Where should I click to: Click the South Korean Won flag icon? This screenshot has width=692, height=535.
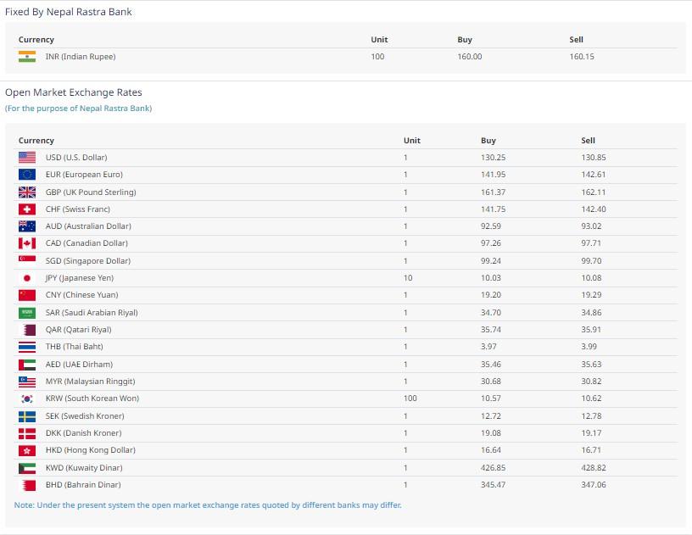point(27,398)
